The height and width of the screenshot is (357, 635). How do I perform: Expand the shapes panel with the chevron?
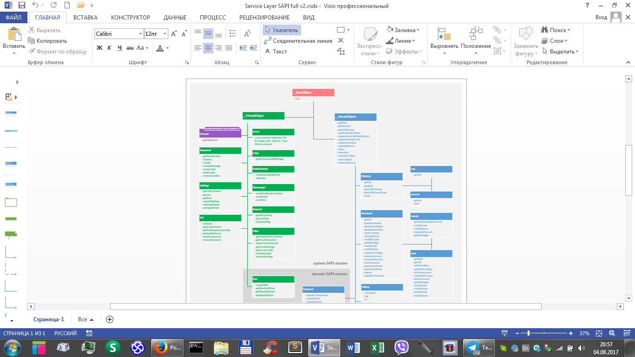click(17, 82)
